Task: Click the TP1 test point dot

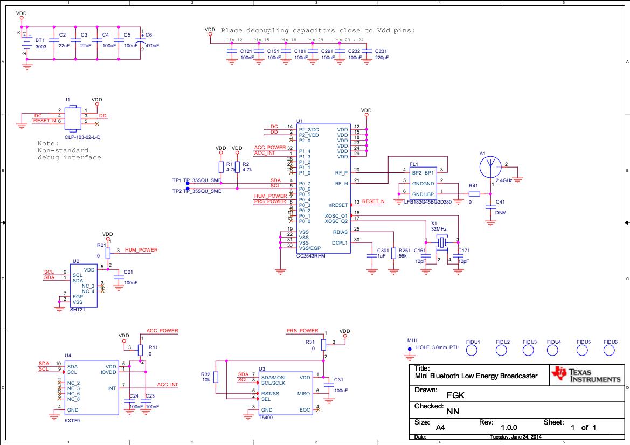Action: [x=187, y=183]
